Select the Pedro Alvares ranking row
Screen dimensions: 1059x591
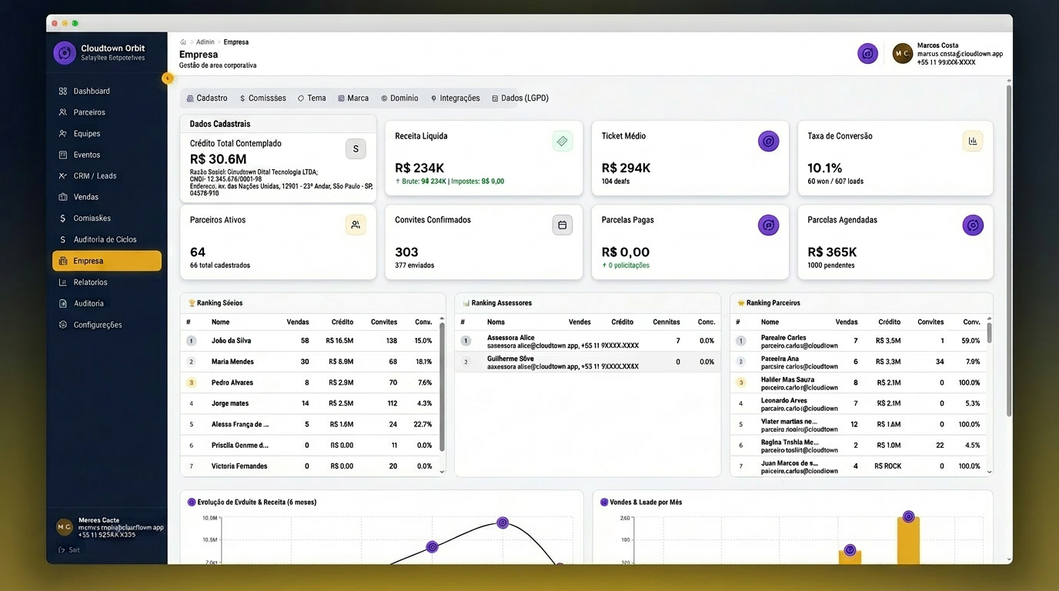click(309, 382)
